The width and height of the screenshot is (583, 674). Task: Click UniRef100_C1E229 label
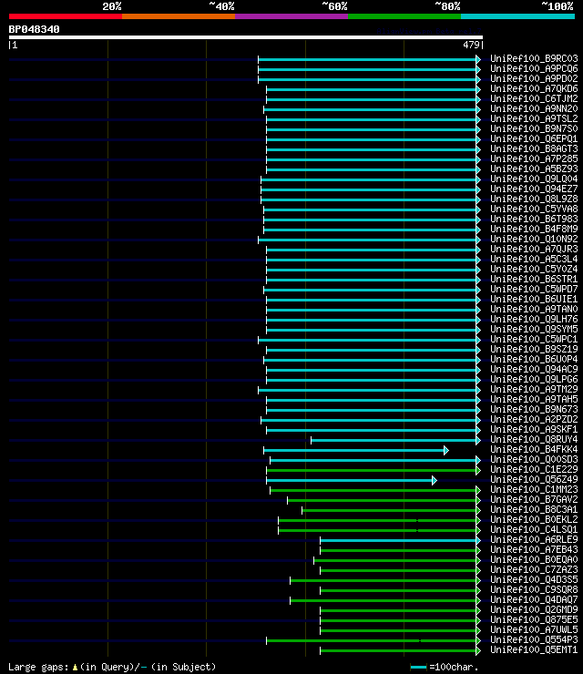click(x=534, y=469)
